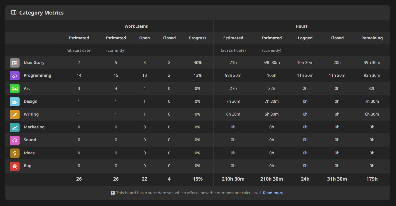Click the Progress column header

(x=198, y=38)
